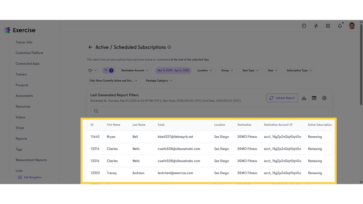Sort by the Destination Account ID column header
This screenshot has width=363, height=204.
[x=278, y=125]
